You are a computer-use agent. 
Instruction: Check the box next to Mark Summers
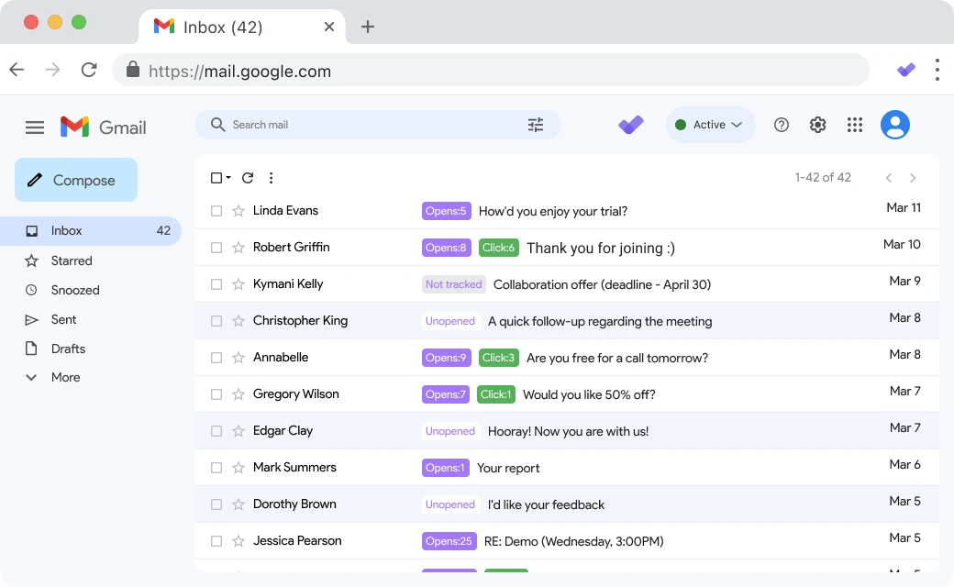(216, 468)
